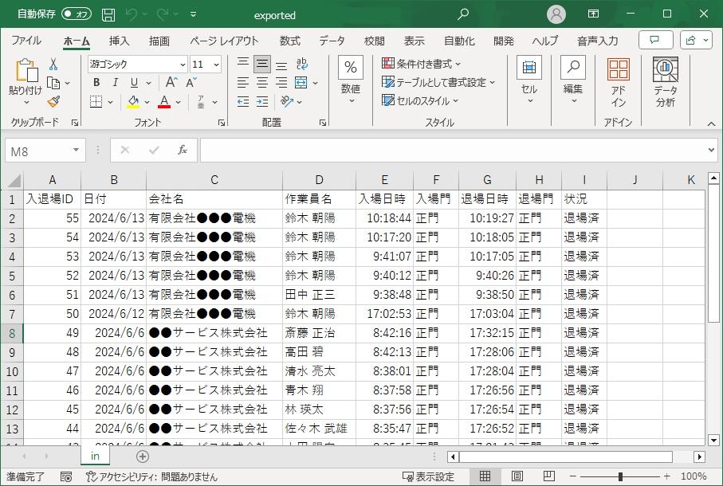This screenshot has height=486, width=723.
Task: Click the Orientation text angle icon
Action: click(286, 102)
